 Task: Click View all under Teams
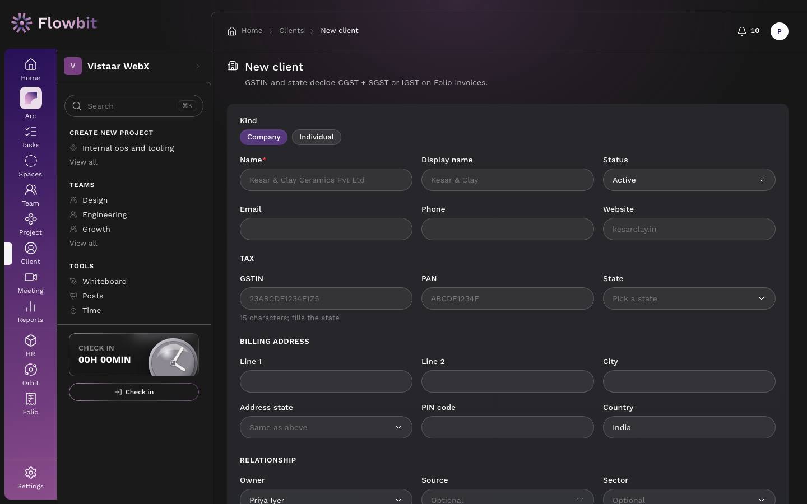tap(84, 244)
